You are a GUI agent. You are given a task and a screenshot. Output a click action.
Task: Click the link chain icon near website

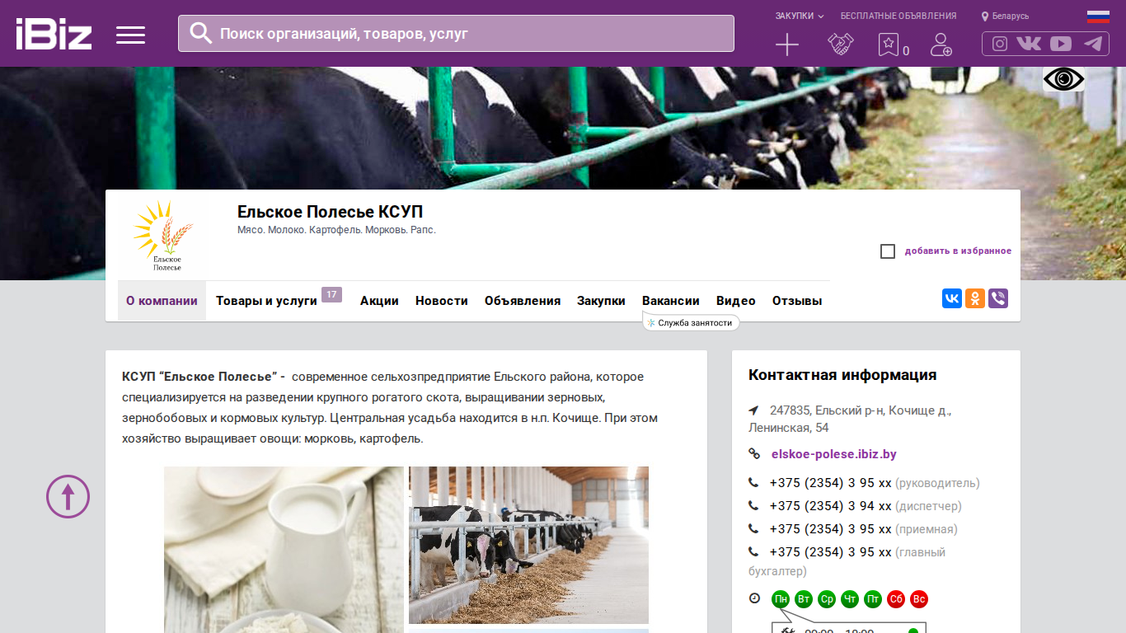click(754, 453)
